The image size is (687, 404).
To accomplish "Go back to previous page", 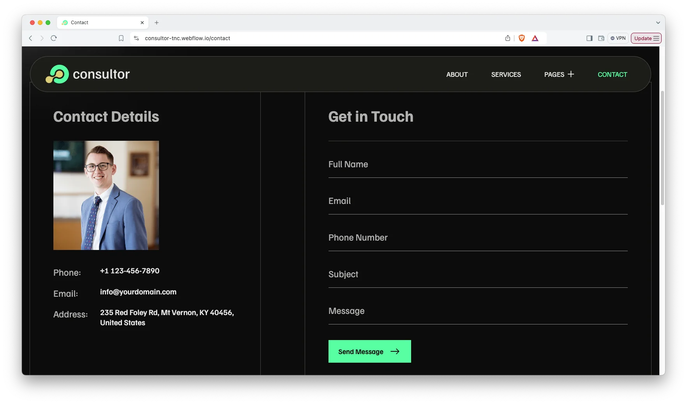I will [30, 38].
